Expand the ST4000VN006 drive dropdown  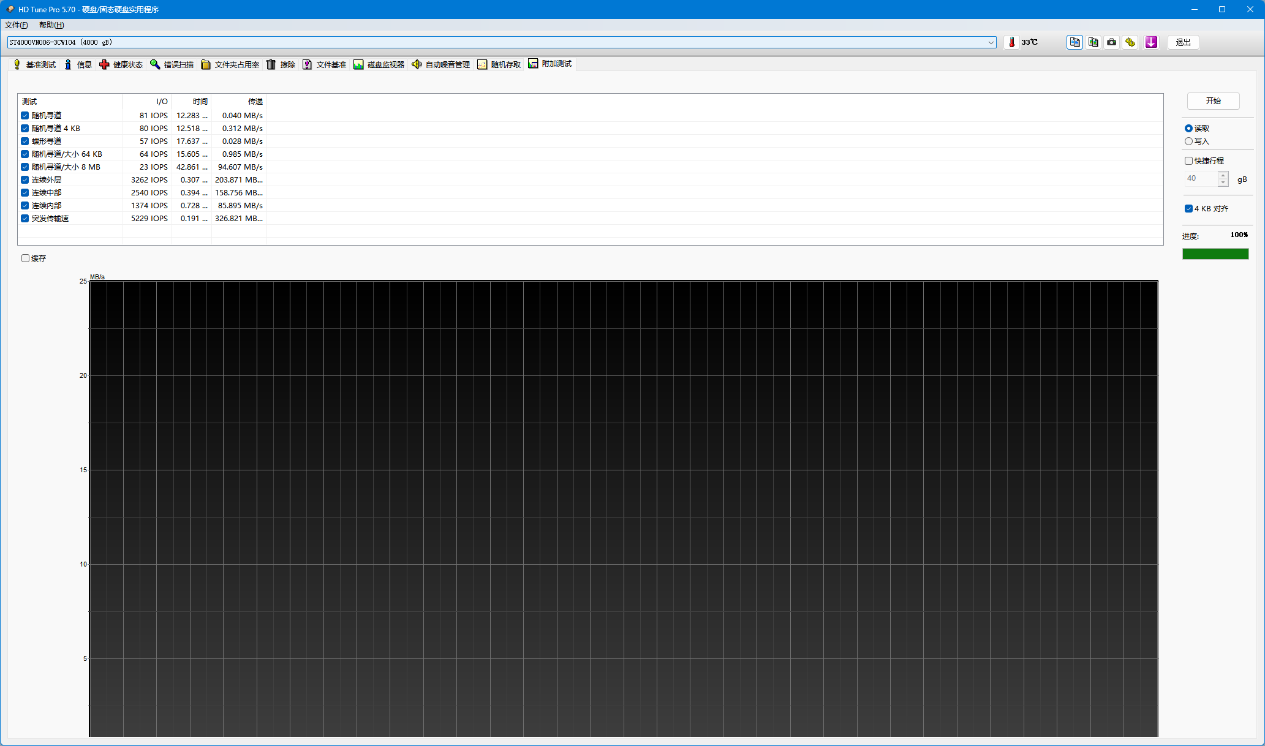point(991,42)
